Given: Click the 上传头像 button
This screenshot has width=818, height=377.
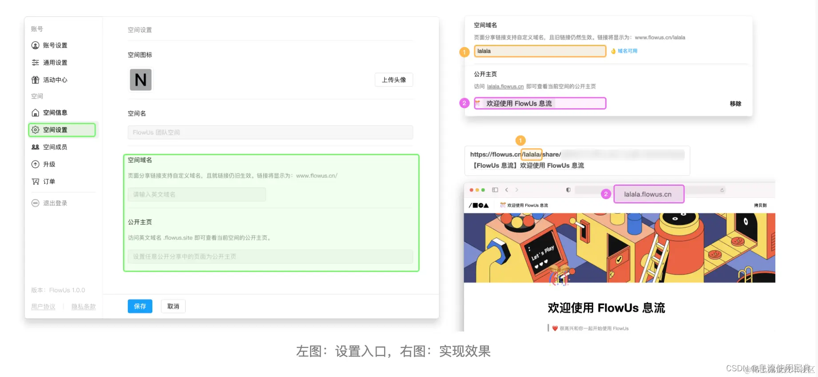Looking at the screenshot, I should click(394, 80).
